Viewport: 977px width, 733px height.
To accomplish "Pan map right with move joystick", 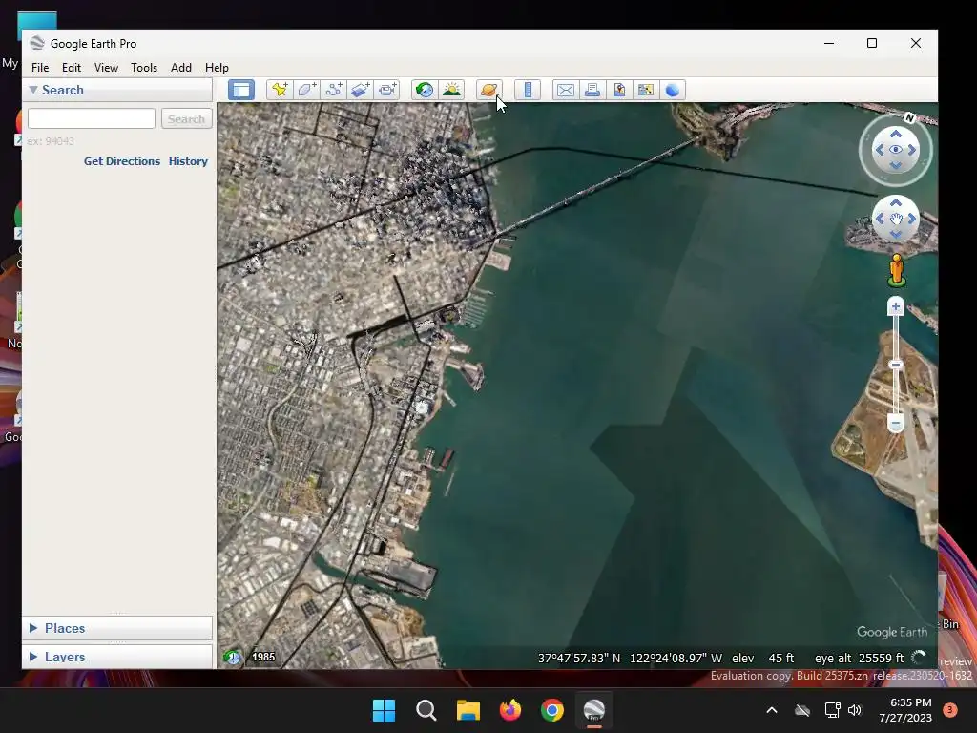I will pos(912,219).
